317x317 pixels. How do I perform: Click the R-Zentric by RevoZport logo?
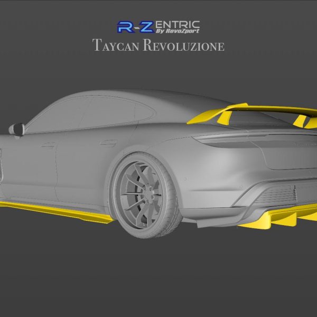click(158, 27)
